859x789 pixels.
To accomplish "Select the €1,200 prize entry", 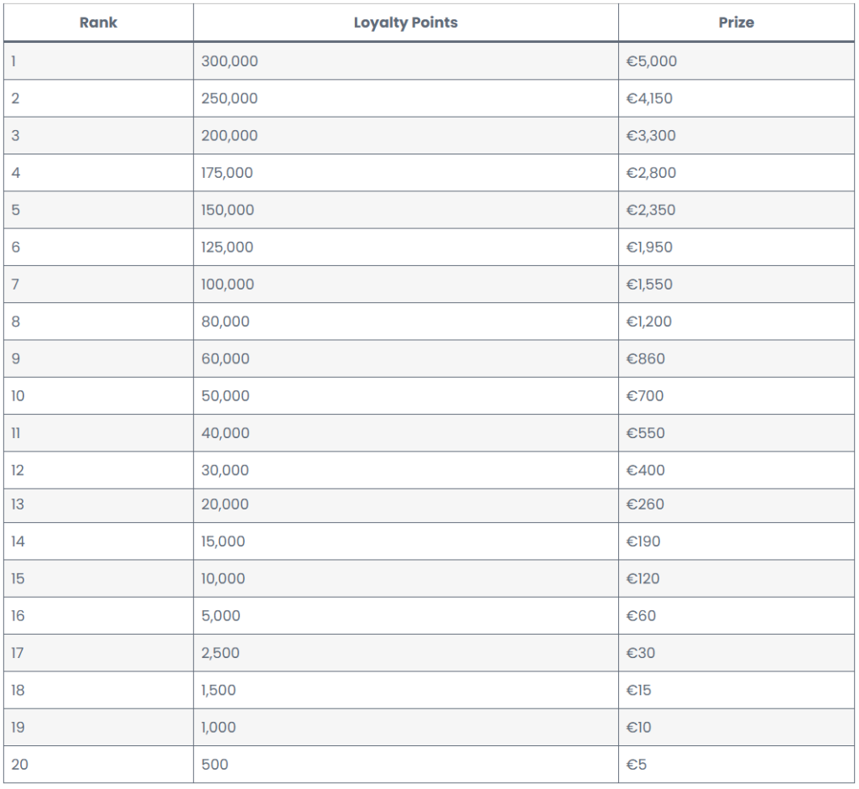I will click(x=648, y=321).
